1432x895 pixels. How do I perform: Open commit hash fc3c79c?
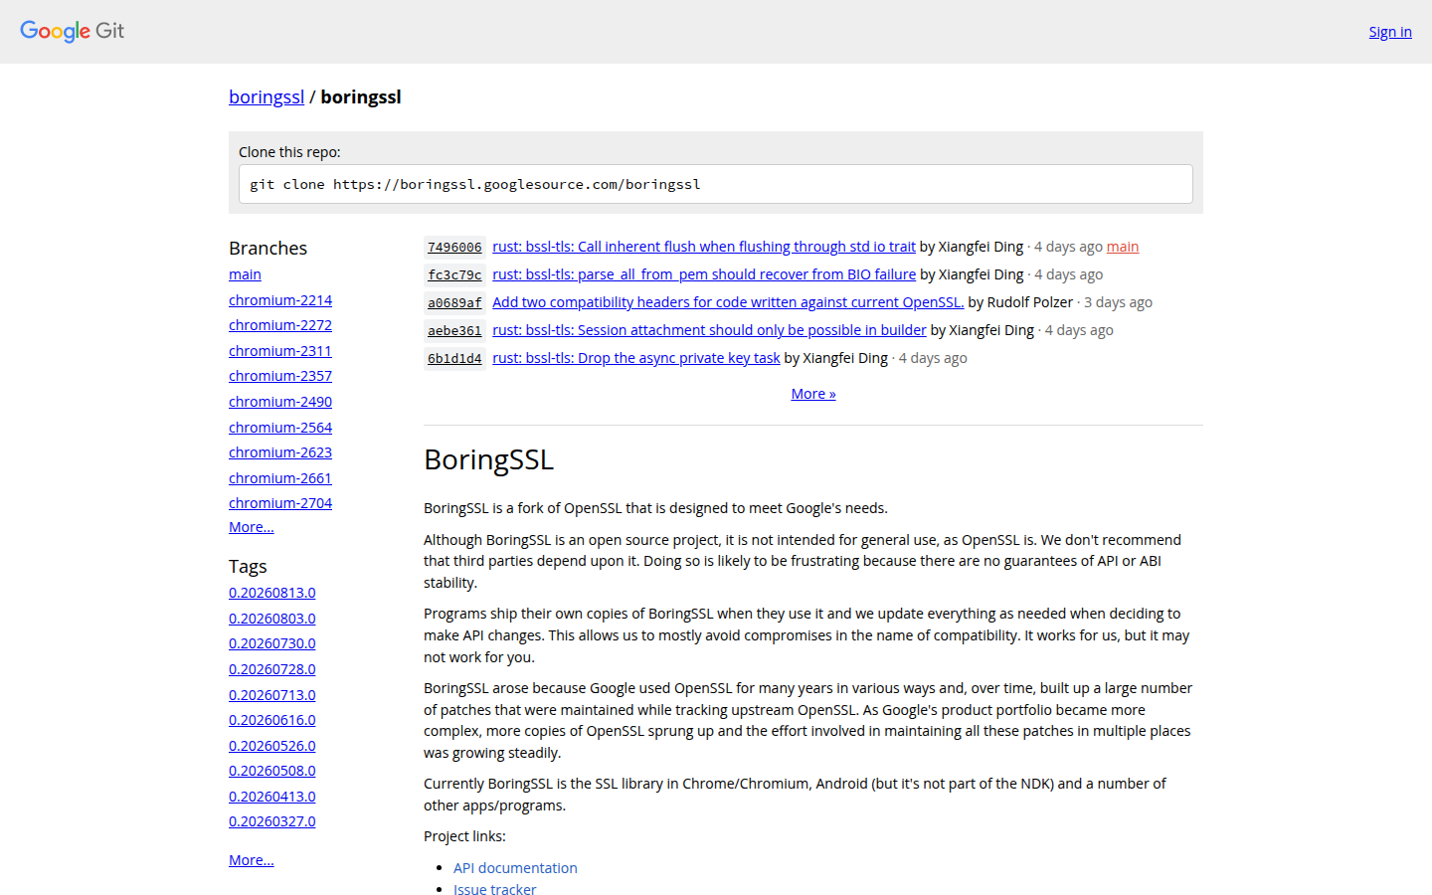[x=454, y=275]
